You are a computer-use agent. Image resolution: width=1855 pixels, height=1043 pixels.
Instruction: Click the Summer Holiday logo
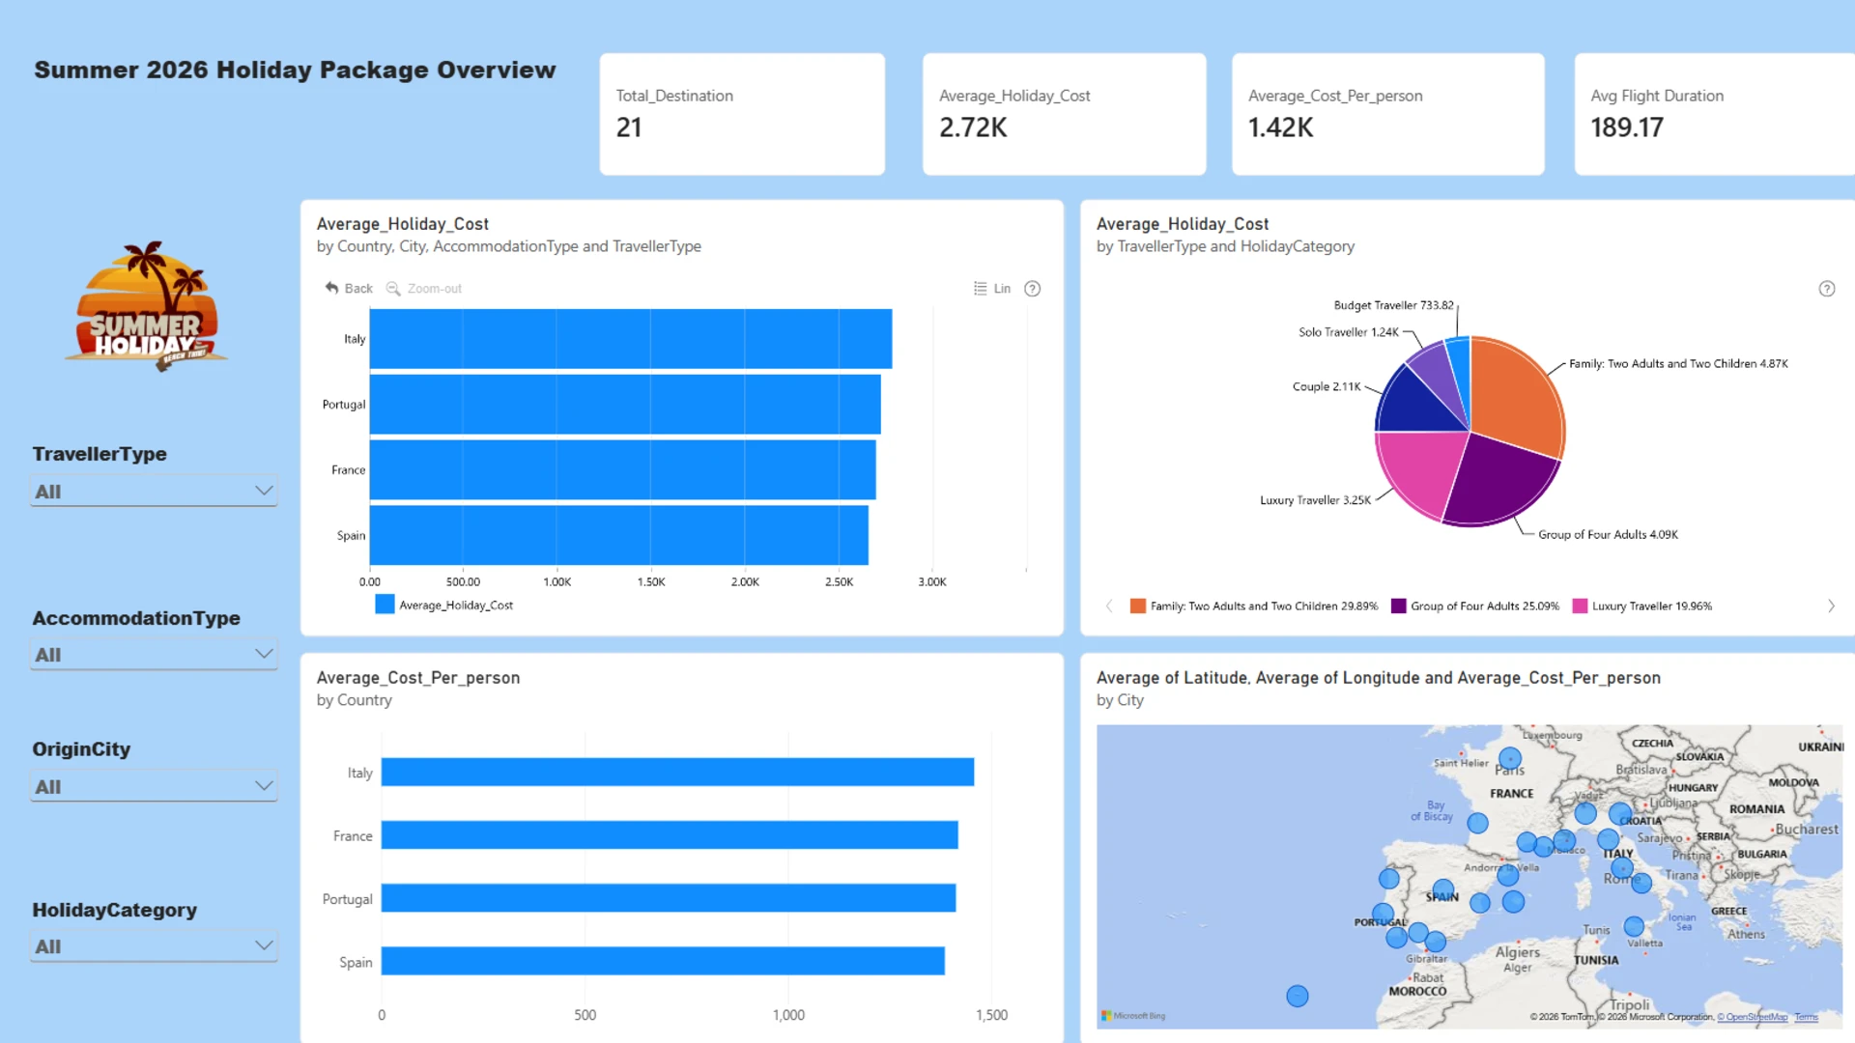[147, 305]
